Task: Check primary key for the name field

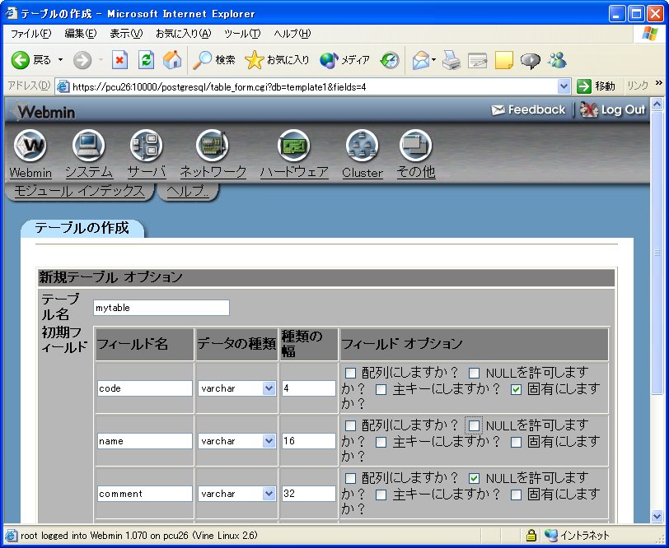Action: (x=381, y=442)
